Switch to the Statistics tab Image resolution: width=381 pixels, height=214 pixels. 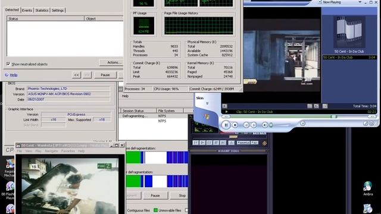click(x=42, y=11)
